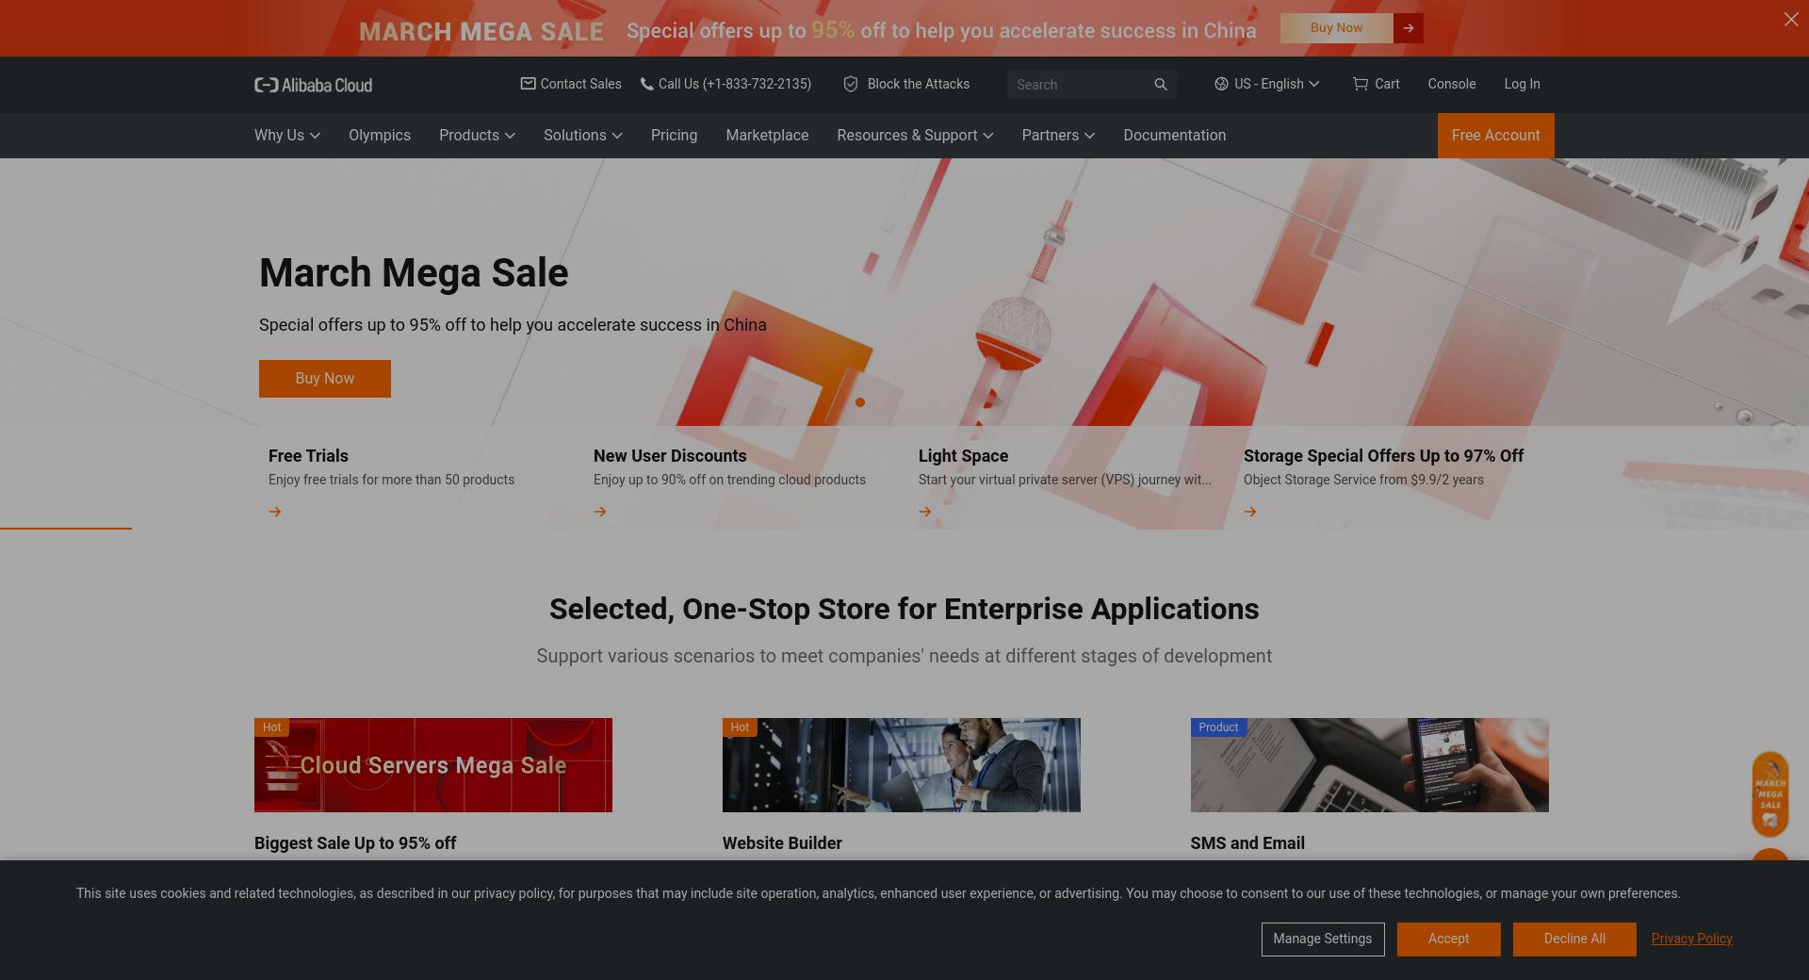Screen dimensions: 1809x980
Task: Click the floating March Mega Sale badge
Action: click(x=1769, y=794)
